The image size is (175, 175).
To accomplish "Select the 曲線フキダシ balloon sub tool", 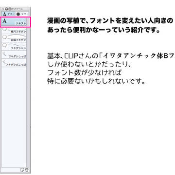I will (14, 38).
